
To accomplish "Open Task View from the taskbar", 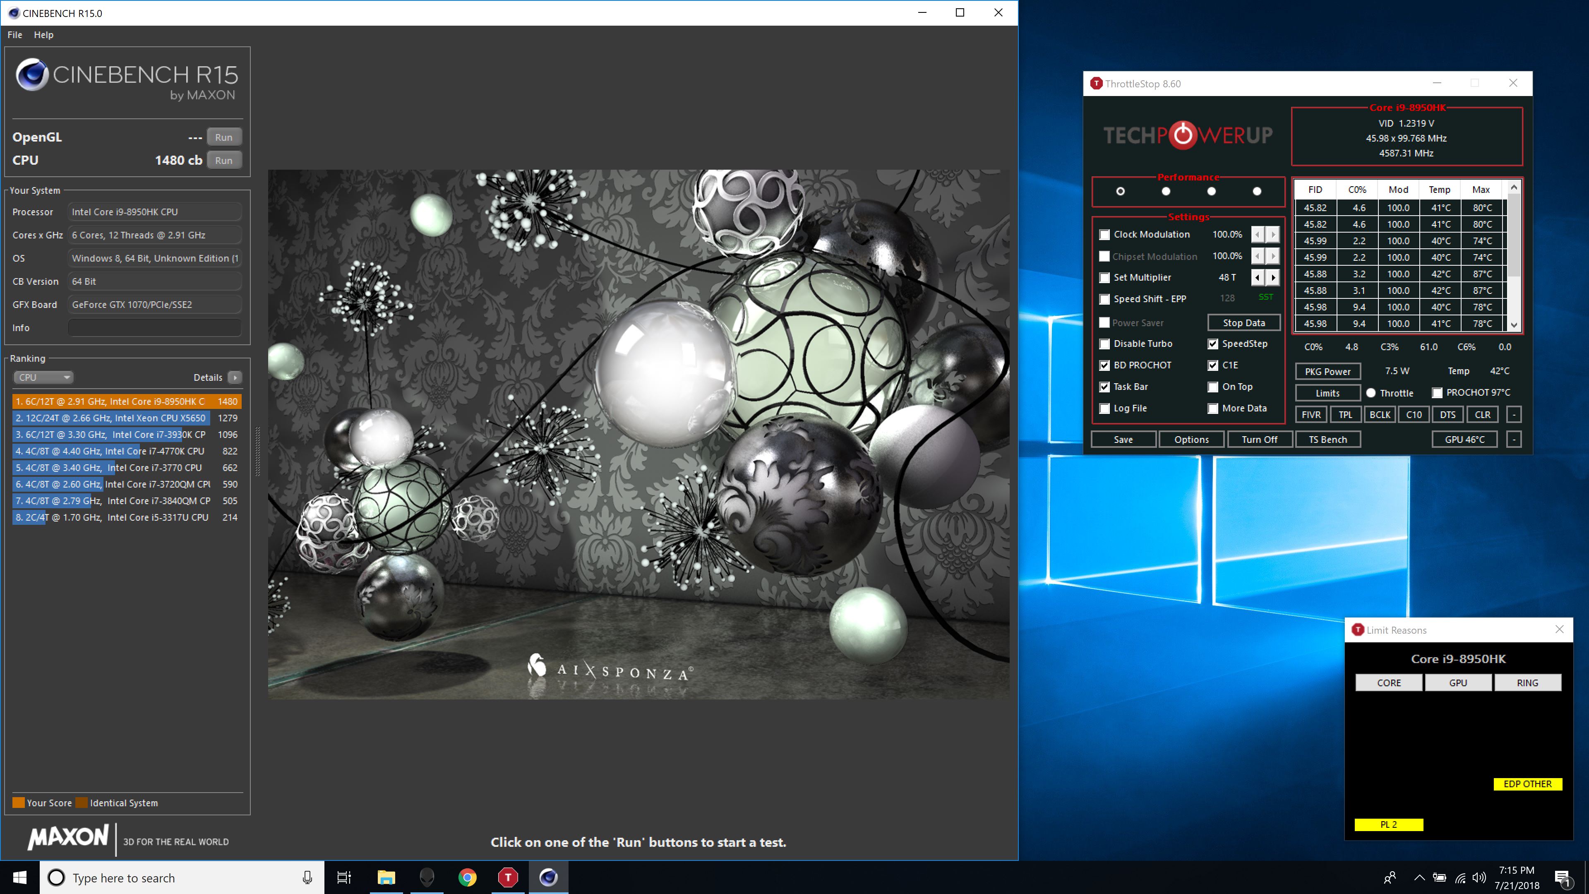I will [x=344, y=877].
